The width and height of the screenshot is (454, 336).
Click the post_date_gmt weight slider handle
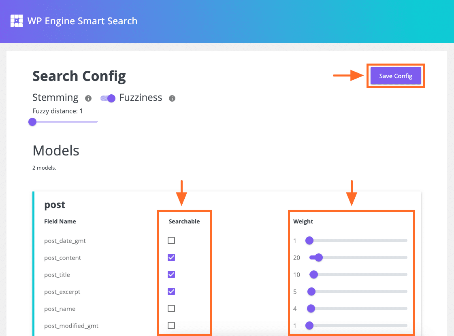309,240
